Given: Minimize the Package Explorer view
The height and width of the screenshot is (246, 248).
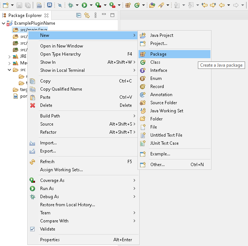Looking at the screenshot, I should [x=104, y=14].
